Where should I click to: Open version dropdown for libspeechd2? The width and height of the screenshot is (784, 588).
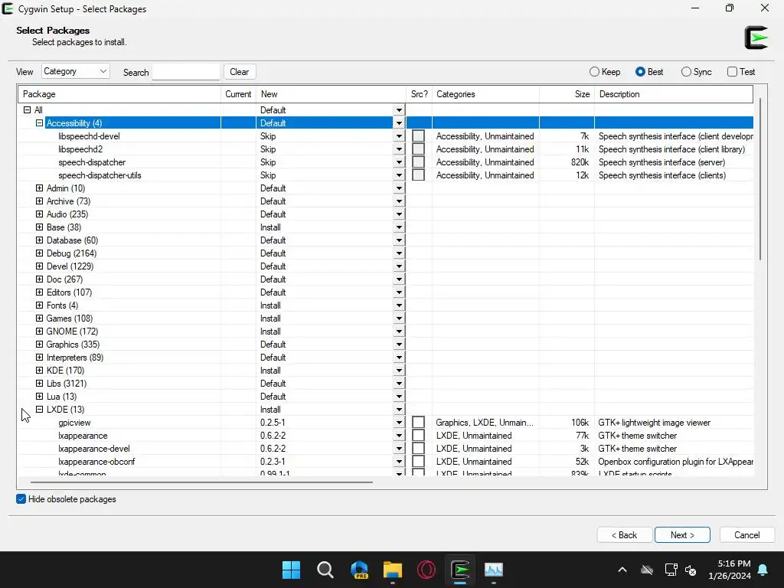pos(399,149)
